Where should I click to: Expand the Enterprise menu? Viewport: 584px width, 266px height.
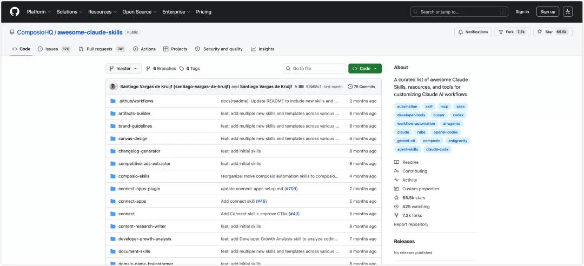(176, 12)
